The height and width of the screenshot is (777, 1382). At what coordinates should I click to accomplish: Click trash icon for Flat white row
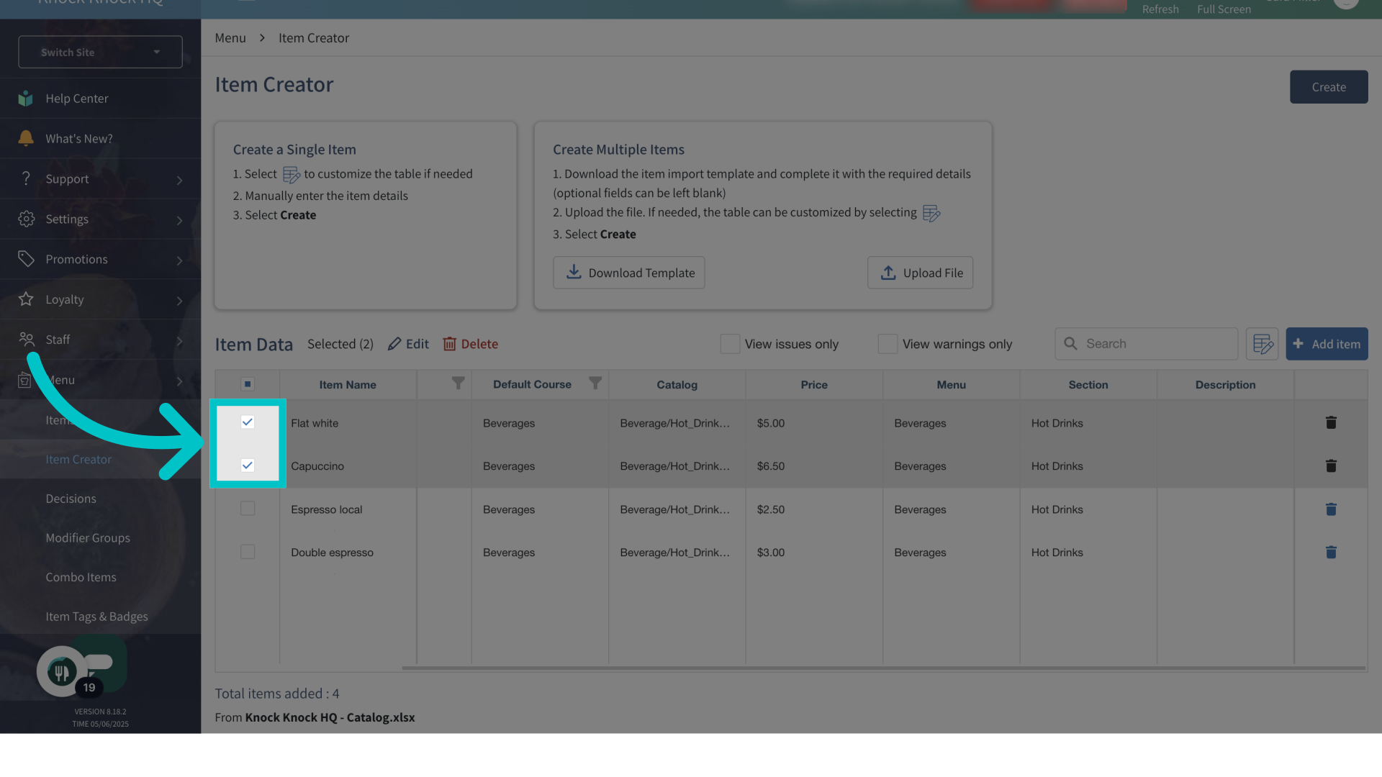pos(1331,423)
